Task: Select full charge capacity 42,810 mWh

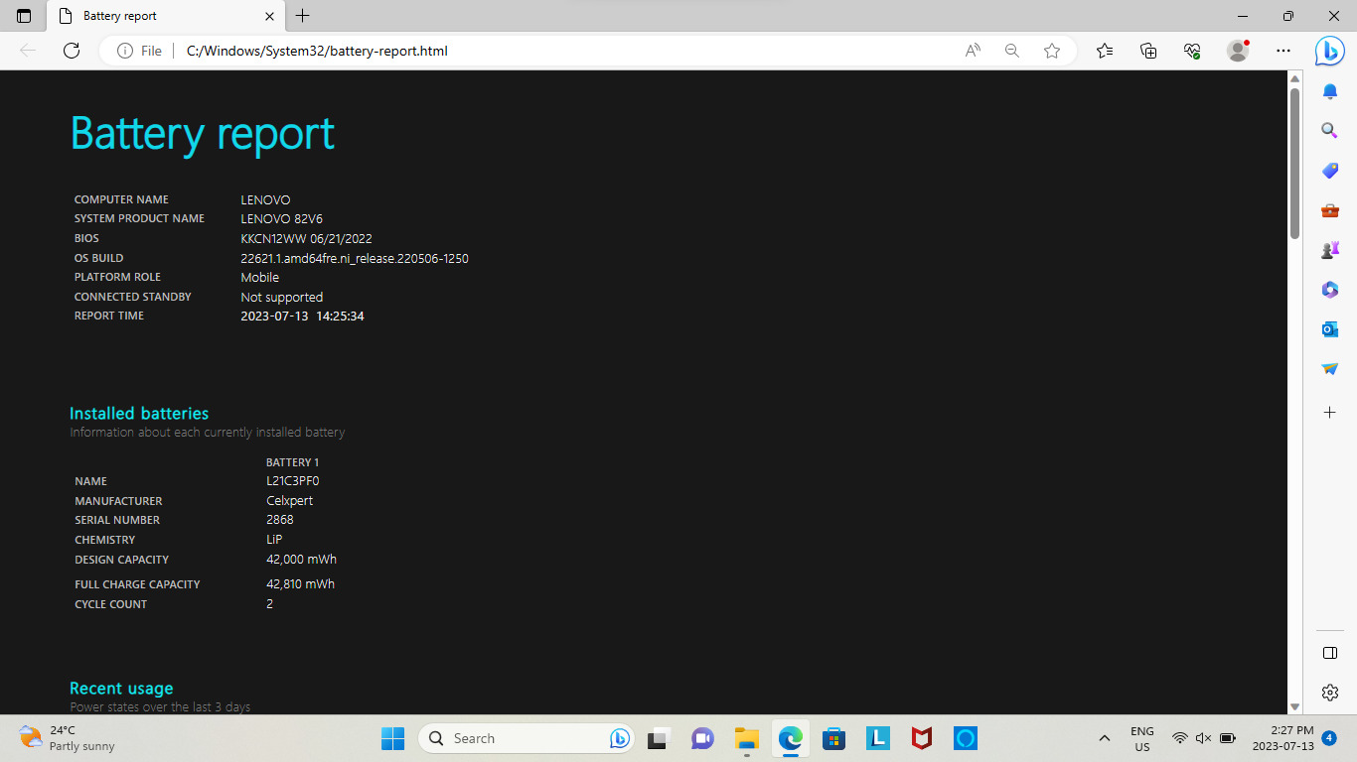Action: 300,584
